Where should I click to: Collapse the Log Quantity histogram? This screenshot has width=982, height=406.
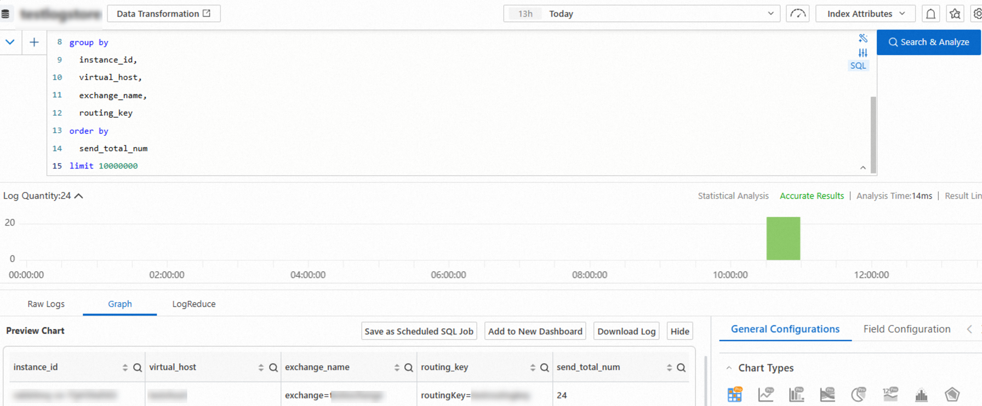click(x=79, y=196)
